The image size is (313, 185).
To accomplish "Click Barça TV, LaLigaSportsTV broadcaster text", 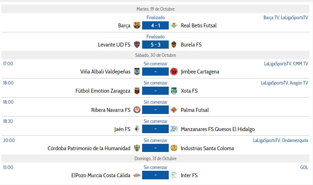I will coord(286,17).
